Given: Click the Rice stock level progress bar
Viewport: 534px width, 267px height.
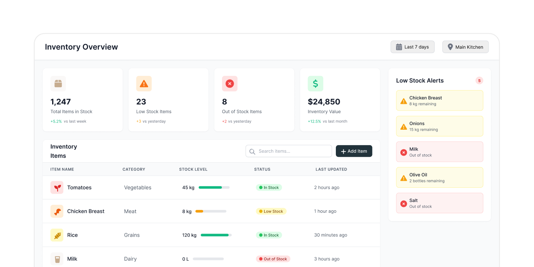Looking at the screenshot, I should pos(216,235).
